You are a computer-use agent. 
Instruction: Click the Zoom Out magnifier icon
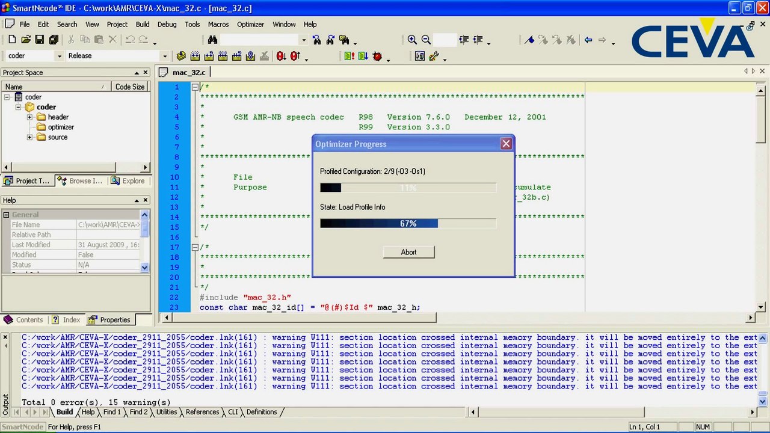pos(426,40)
